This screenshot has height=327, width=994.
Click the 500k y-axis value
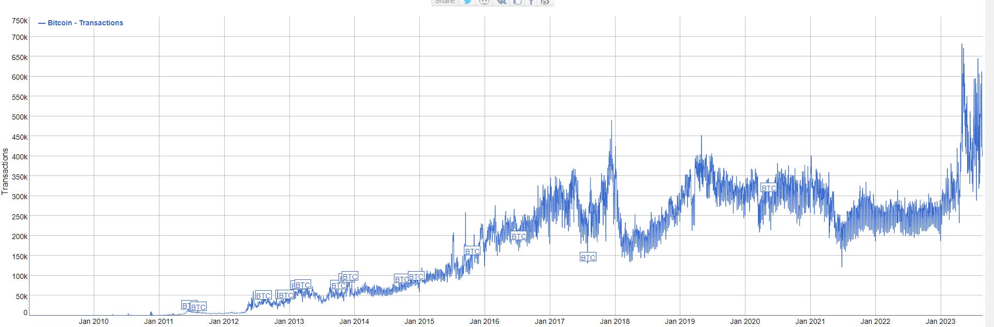(x=20, y=117)
